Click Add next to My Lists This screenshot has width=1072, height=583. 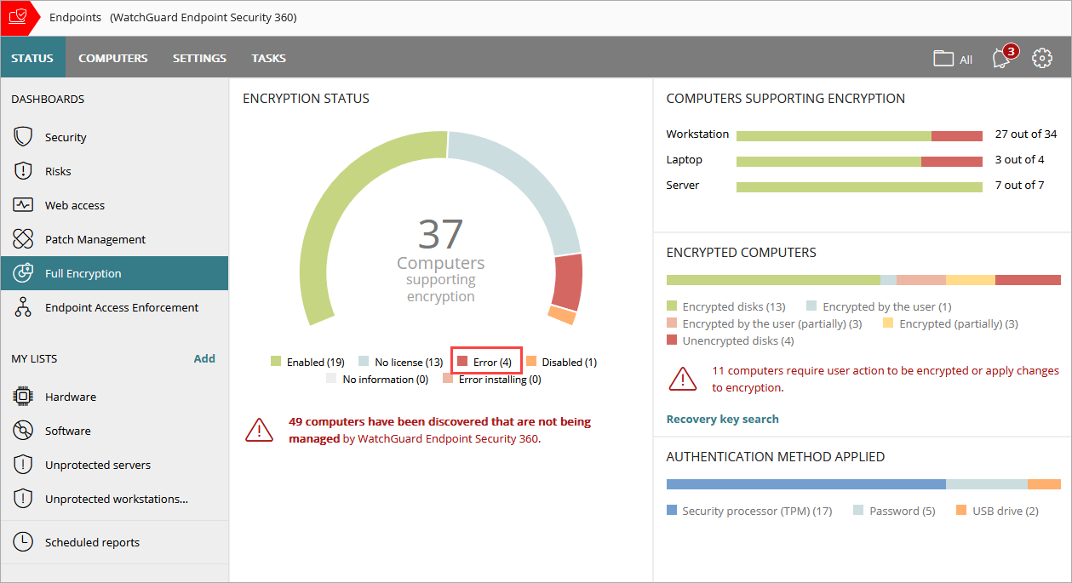pos(204,358)
